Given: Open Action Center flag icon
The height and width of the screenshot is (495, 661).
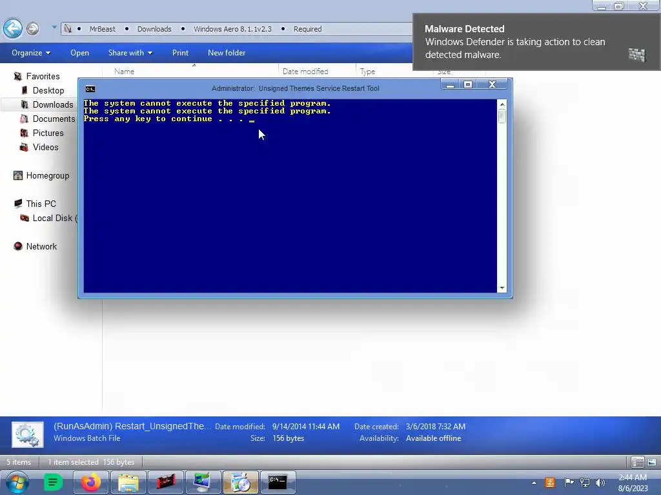Looking at the screenshot, I should pyautogui.click(x=569, y=483).
